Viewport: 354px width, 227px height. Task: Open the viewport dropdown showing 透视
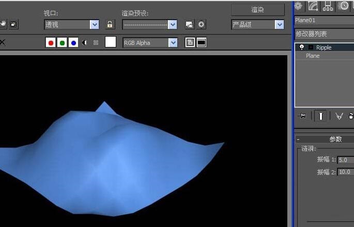coord(71,24)
